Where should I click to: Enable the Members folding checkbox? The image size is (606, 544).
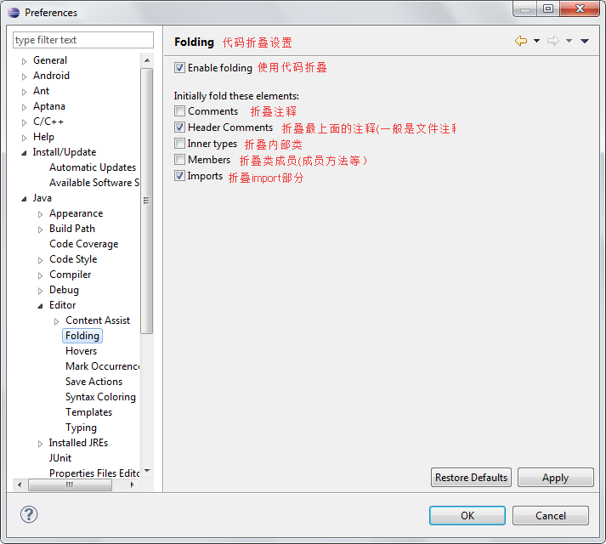tap(179, 159)
